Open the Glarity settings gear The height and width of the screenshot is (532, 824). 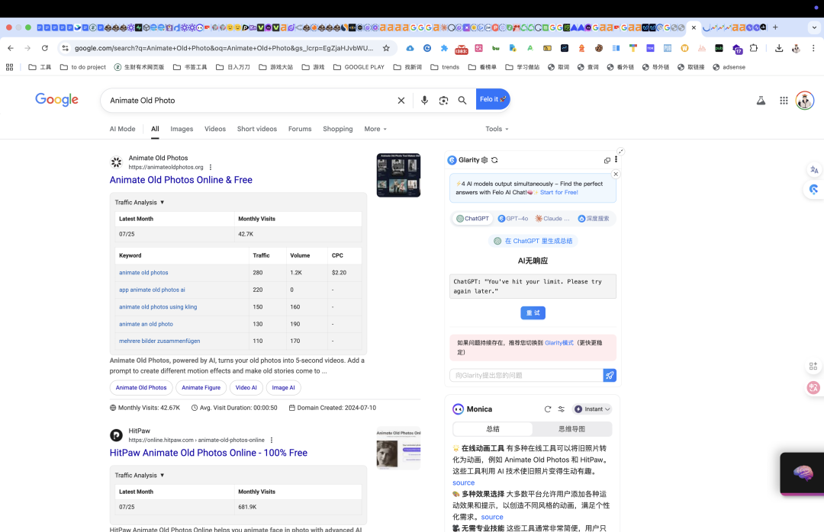484,160
